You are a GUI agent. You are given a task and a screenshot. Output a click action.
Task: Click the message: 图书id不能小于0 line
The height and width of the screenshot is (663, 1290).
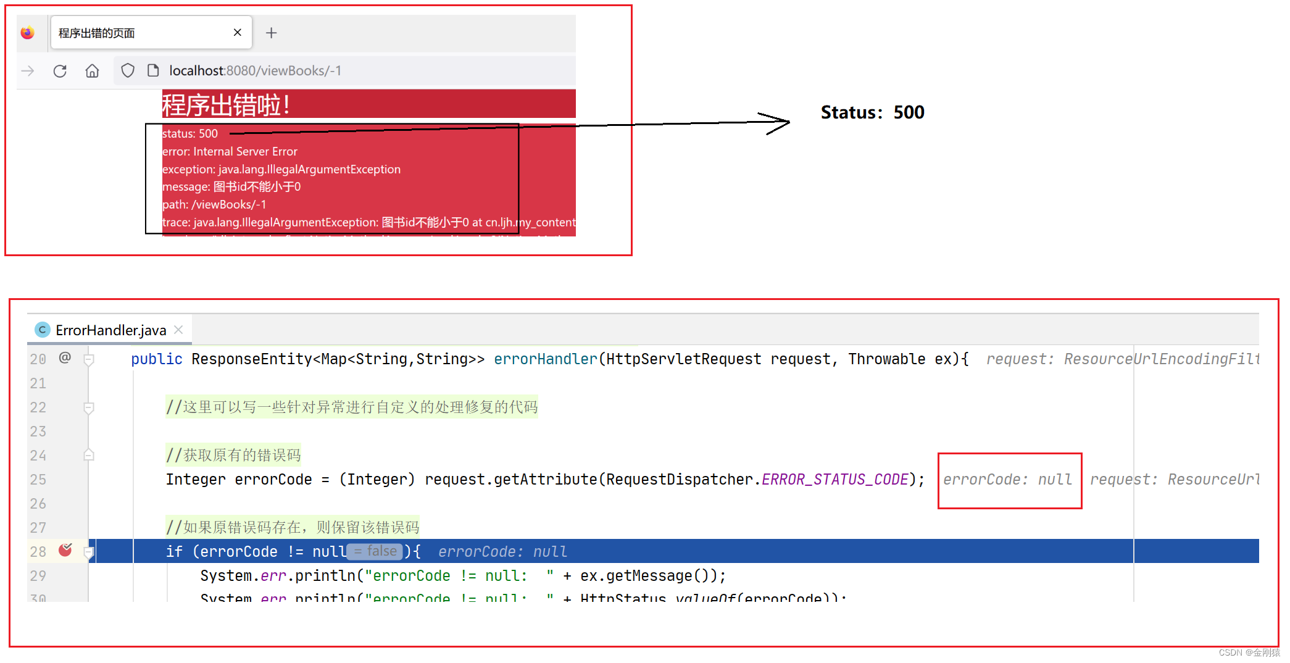[231, 186]
